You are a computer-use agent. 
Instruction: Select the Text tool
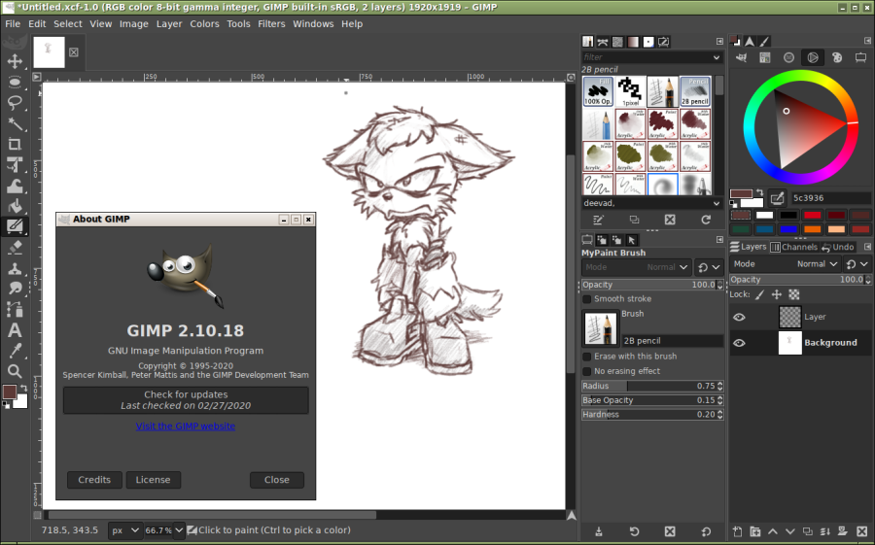(15, 329)
